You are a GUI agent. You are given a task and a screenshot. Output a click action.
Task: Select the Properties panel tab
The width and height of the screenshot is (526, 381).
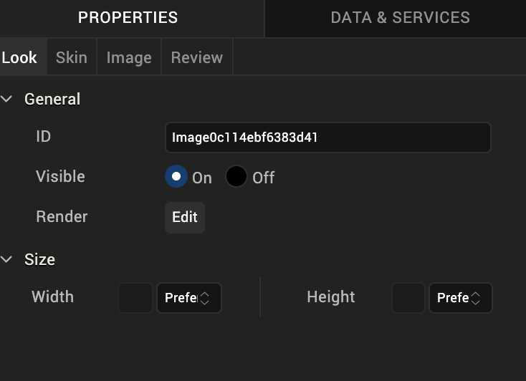(x=128, y=17)
